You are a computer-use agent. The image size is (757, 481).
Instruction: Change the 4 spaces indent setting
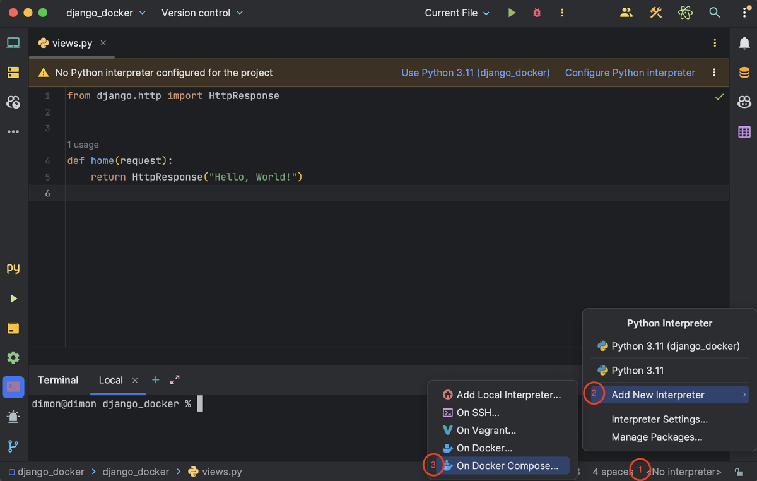click(613, 472)
